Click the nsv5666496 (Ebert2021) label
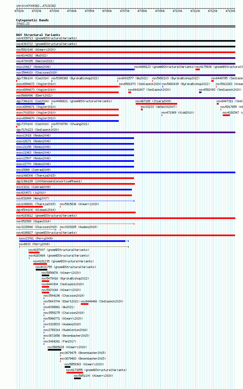This screenshot has width=243, height=389. tap(34, 95)
